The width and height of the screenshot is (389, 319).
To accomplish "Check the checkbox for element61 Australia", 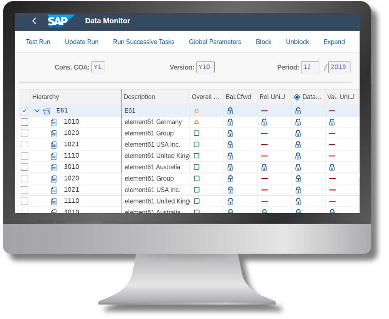I will [x=25, y=167].
